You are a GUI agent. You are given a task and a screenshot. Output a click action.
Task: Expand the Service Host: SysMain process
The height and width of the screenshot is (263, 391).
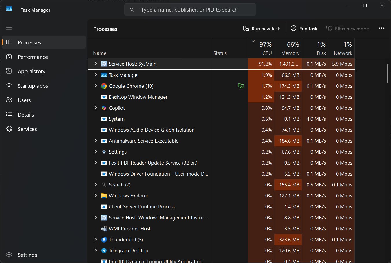click(96, 64)
